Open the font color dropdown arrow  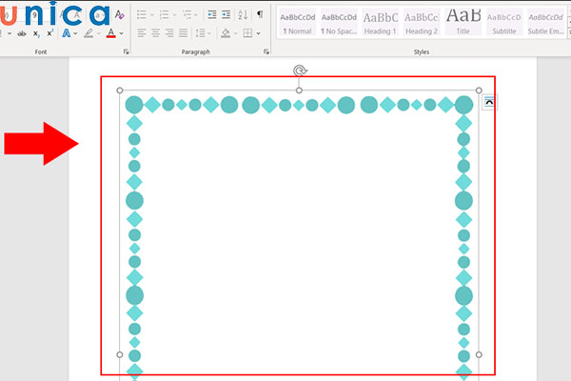pos(121,33)
